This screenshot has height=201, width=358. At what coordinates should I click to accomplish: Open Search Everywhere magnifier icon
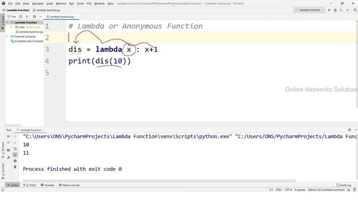pyautogui.click(x=355, y=10)
